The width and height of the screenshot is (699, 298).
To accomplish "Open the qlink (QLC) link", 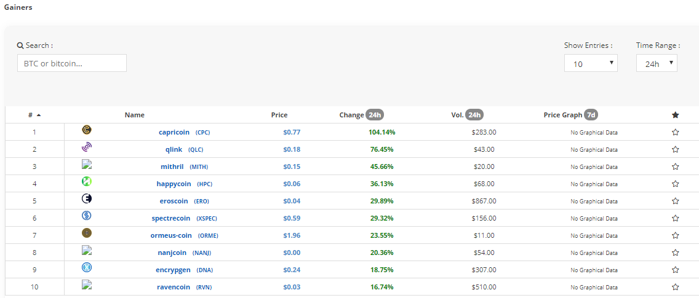I will tap(184, 150).
